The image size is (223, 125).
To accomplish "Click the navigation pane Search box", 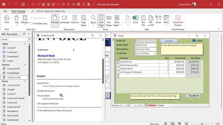I will click(x=14, y=39).
